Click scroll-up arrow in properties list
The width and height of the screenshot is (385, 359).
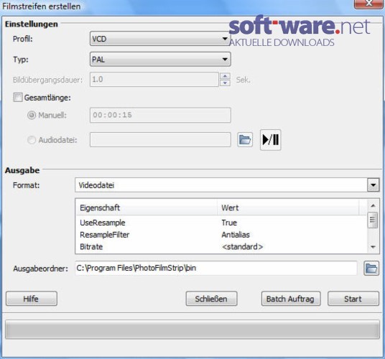(x=373, y=205)
